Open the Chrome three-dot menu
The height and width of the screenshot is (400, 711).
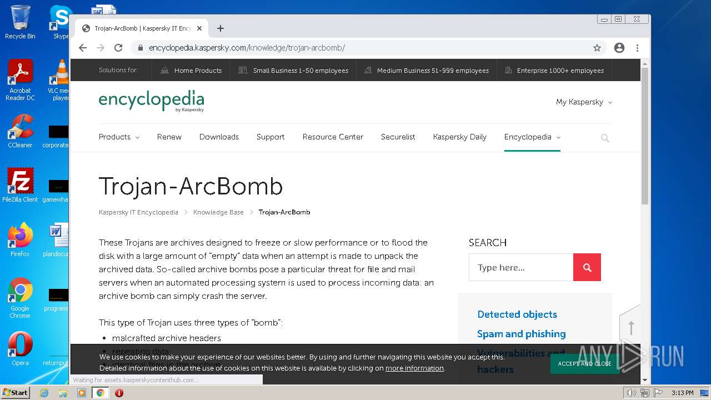tap(637, 48)
